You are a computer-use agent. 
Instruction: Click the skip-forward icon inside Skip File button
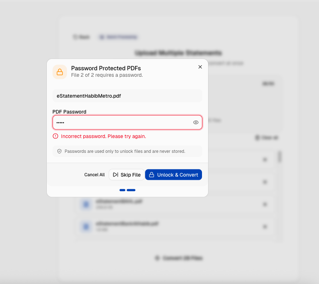(115, 174)
